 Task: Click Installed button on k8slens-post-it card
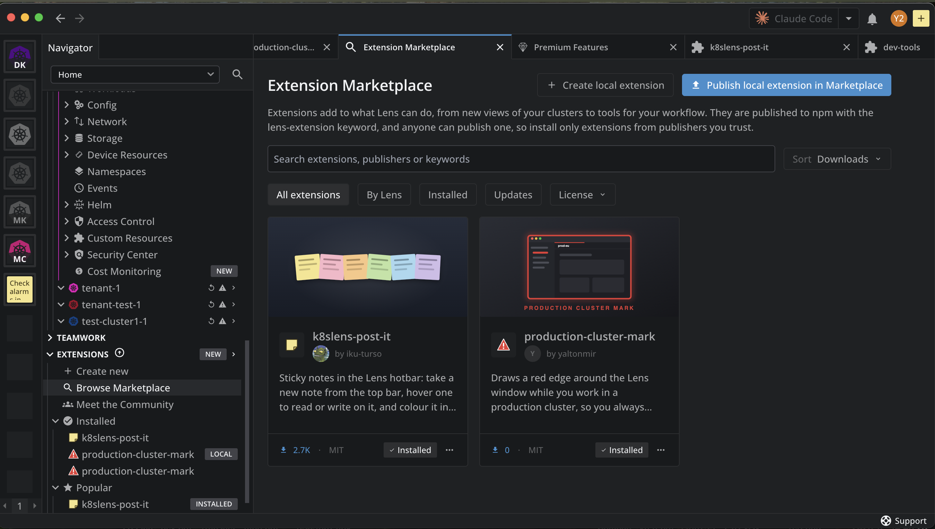point(410,450)
